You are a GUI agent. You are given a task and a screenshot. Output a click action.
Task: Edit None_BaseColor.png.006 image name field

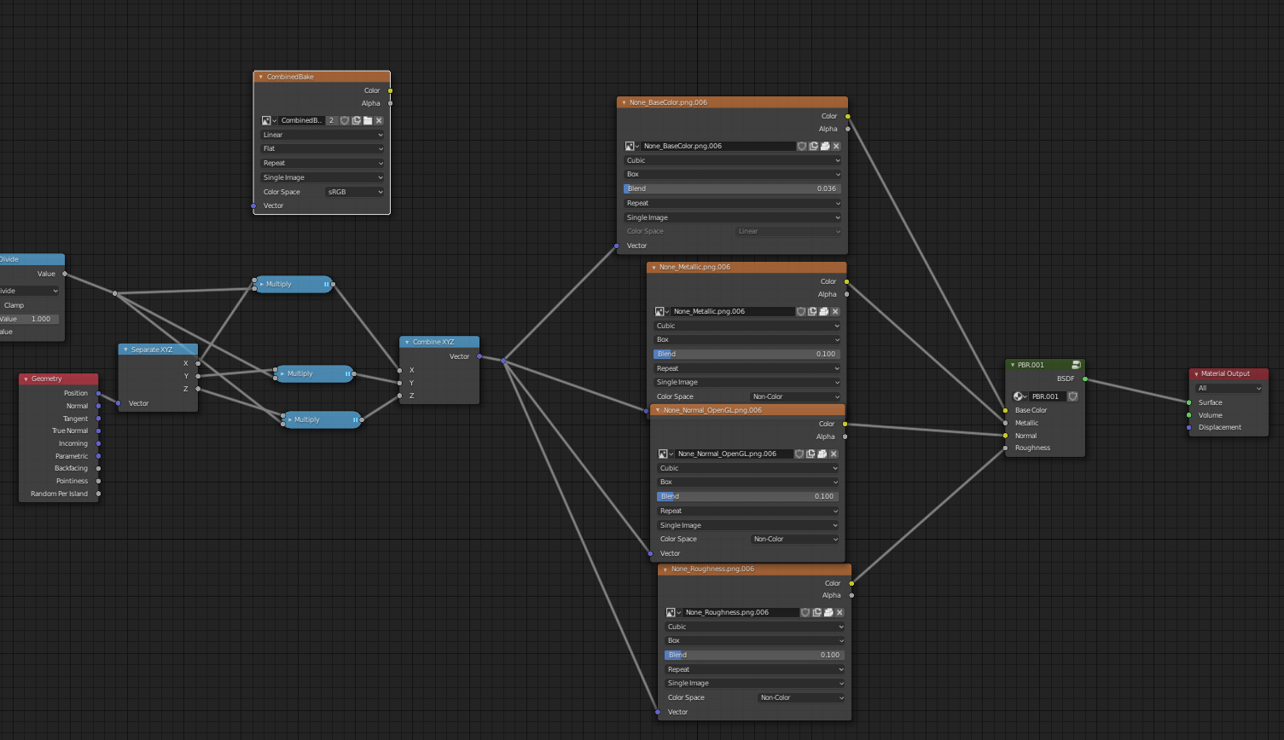(718, 146)
